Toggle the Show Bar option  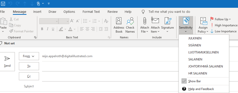[x=204, y=81]
